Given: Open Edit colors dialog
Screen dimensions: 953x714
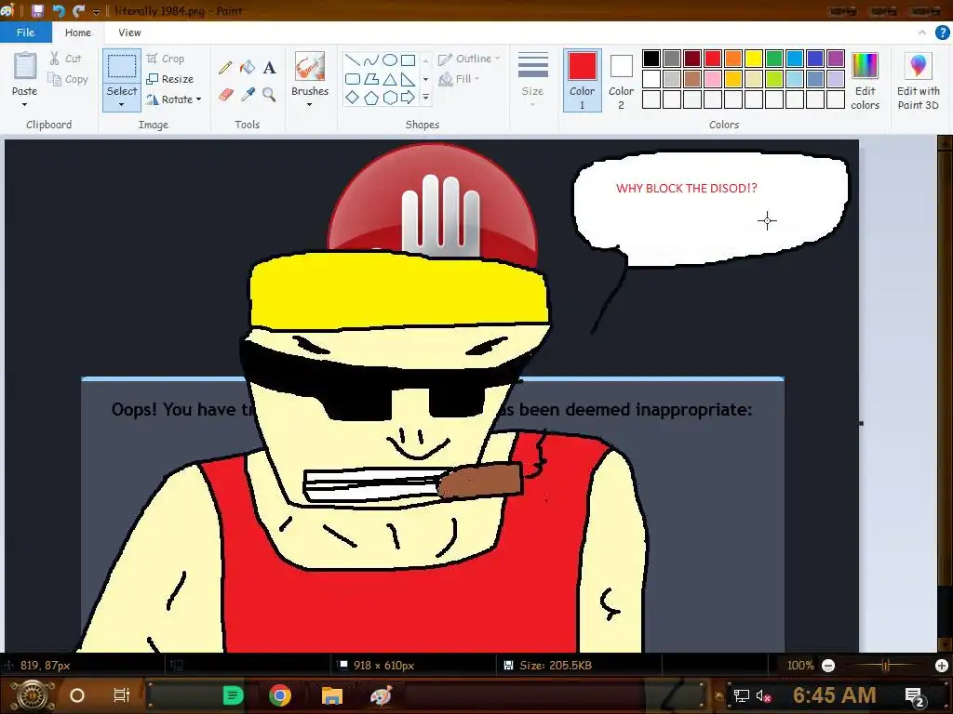Looking at the screenshot, I should click(x=865, y=81).
